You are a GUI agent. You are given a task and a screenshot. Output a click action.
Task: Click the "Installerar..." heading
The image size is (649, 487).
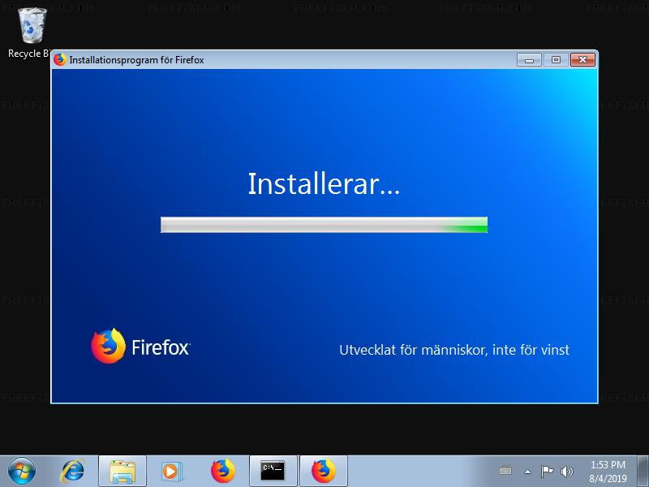[324, 184]
